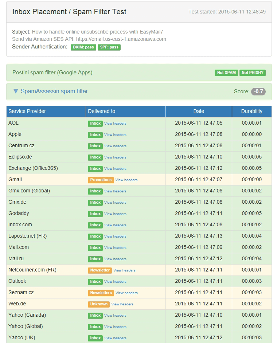The width and height of the screenshot is (277, 344).
Task: Click the DKIM: pass badge
Action: [x=83, y=47]
